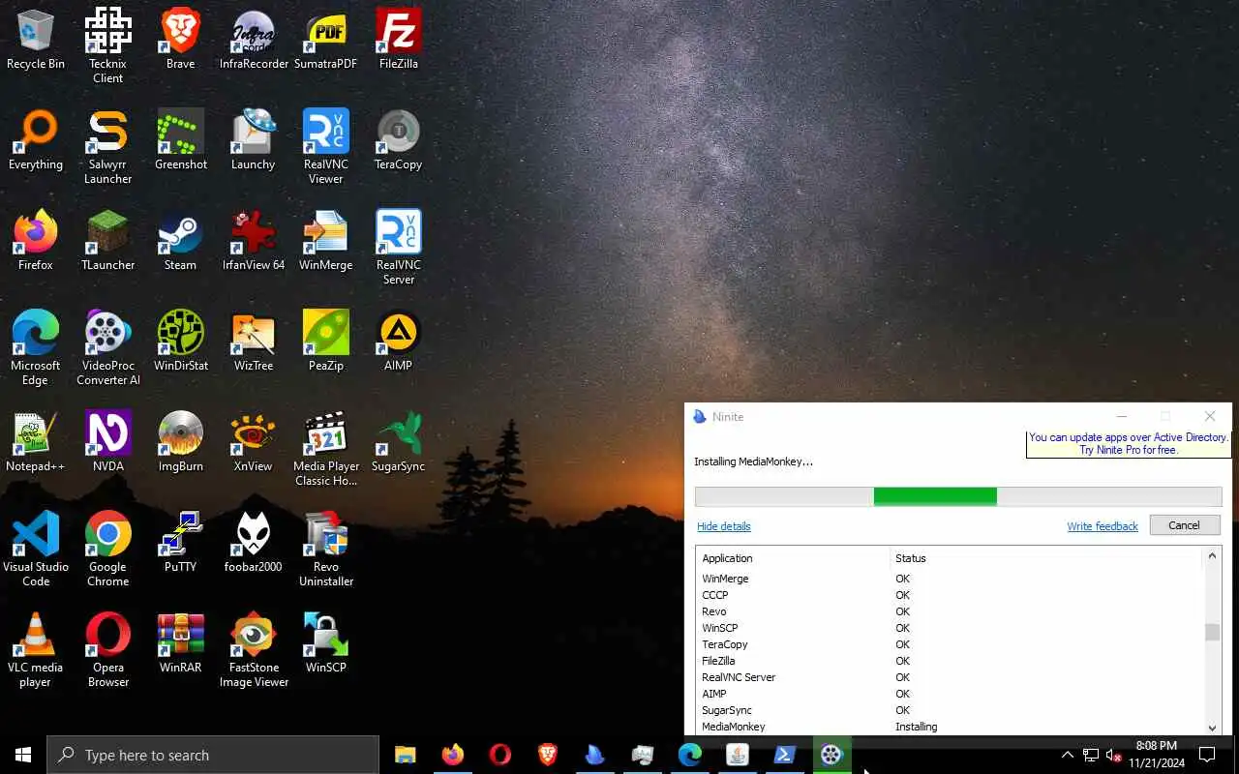The width and height of the screenshot is (1239, 774).
Task: Open Write feedback link in Ninite
Action: pyautogui.click(x=1103, y=526)
